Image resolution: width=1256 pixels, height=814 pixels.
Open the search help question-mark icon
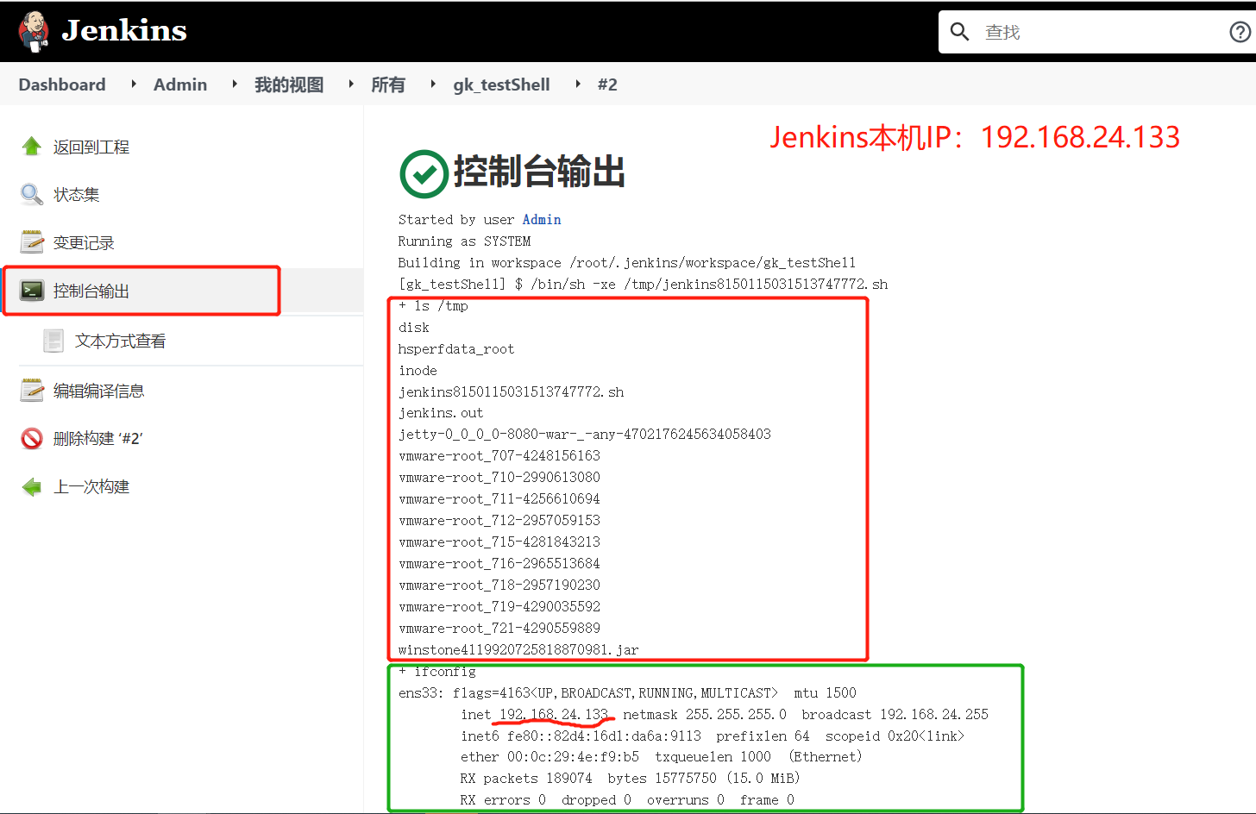click(x=1240, y=32)
